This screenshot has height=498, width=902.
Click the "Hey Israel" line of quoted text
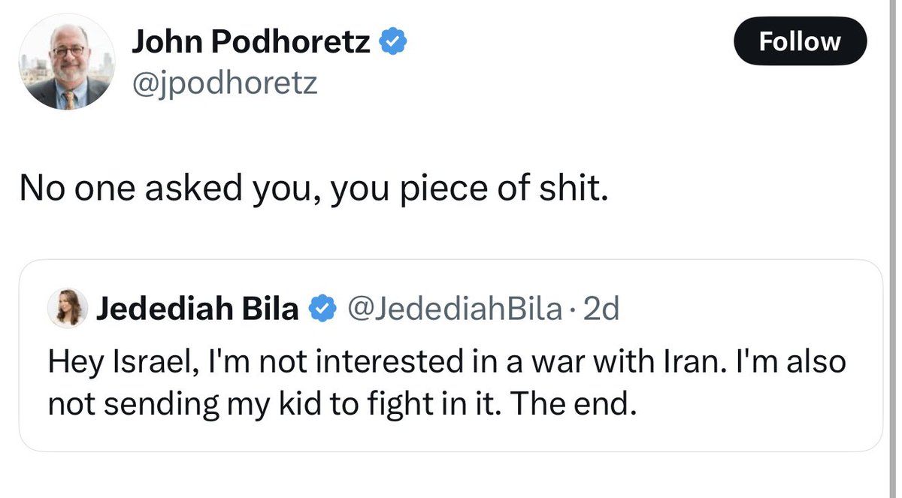coord(447,362)
